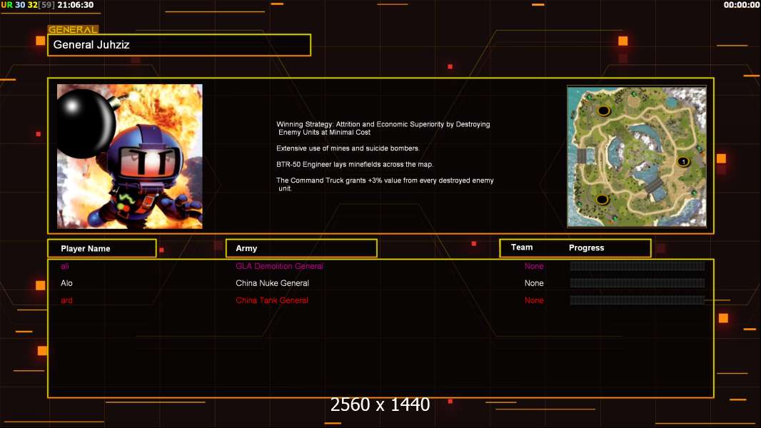Click the Army column header
761x428 pixels.
pos(301,248)
